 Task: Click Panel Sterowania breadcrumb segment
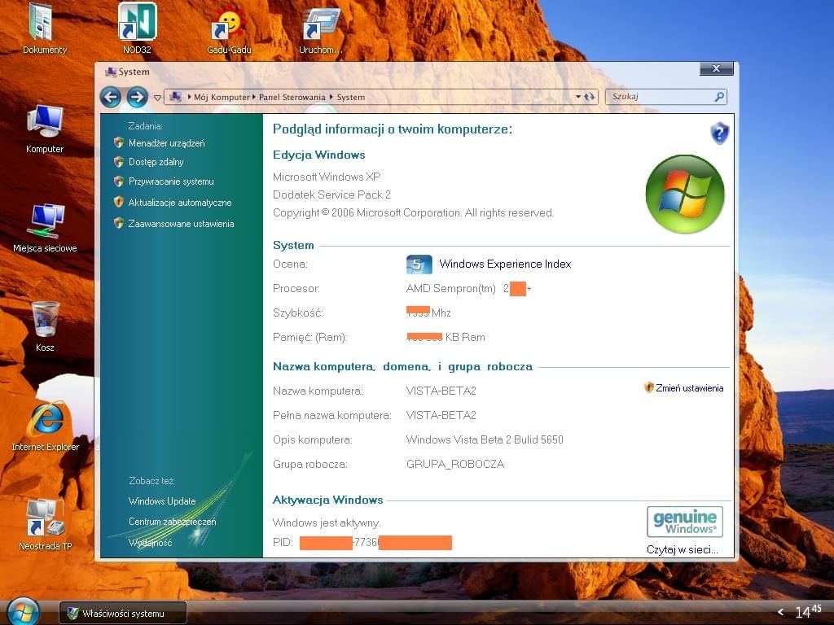(292, 98)
